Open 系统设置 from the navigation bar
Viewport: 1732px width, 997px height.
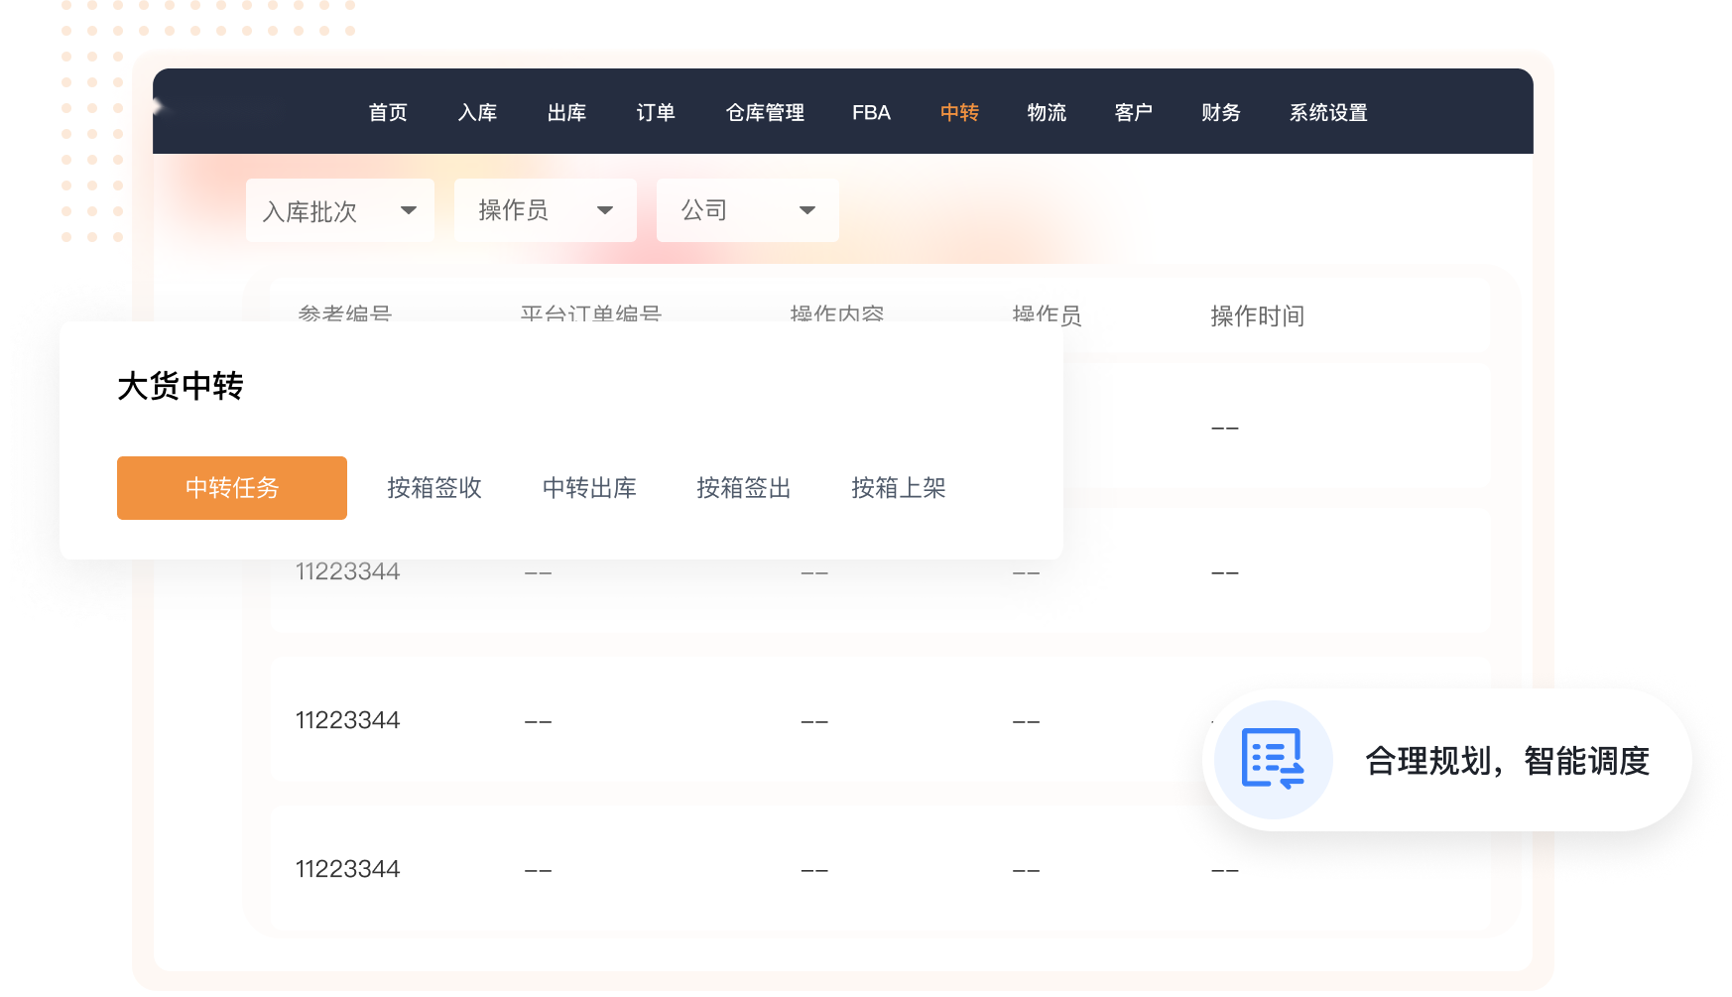pos(1328,113)
